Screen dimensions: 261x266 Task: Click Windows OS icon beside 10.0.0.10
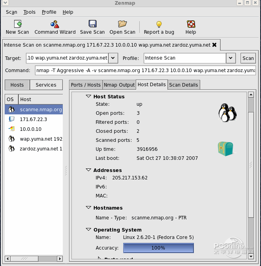tap(11, 129)
